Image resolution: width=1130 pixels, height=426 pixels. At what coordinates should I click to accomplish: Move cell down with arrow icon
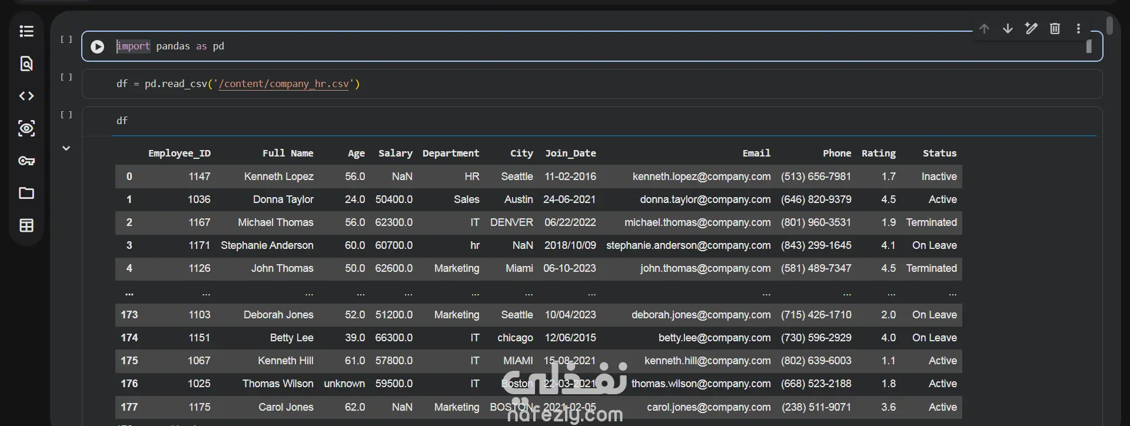click(1008, 28)
